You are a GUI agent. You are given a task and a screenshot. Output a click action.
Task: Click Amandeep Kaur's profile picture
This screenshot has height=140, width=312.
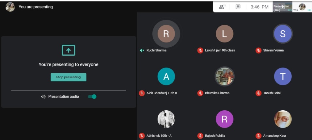[x=283, y=119]
